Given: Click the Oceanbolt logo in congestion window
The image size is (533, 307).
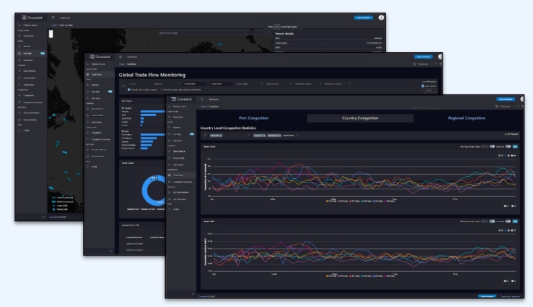Looking at the screenshot, I should tap(182, 100).
